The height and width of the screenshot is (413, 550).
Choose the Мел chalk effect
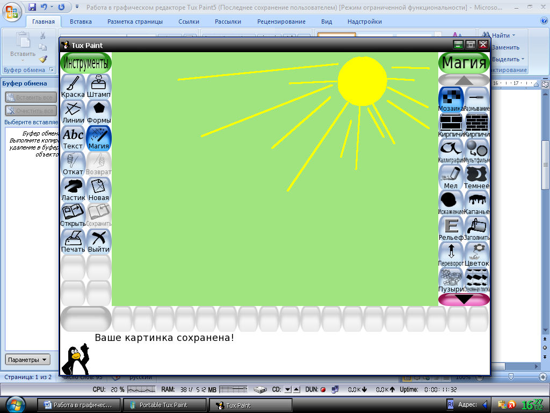point(451,177)
